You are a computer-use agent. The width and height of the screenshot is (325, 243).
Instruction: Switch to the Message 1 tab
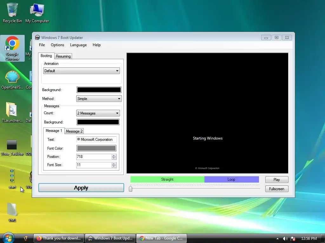[54, 131]
